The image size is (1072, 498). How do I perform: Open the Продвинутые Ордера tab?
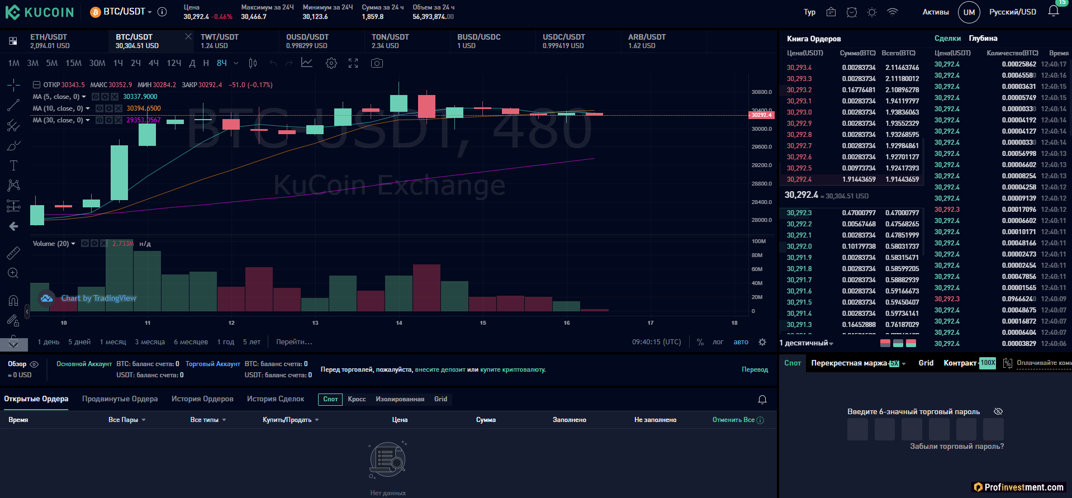coord(120,399)
